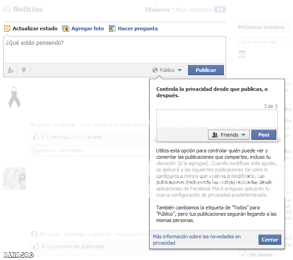
Task: Click the thumbs-up icon beside 2 personas
Action: tap(36, 137)
